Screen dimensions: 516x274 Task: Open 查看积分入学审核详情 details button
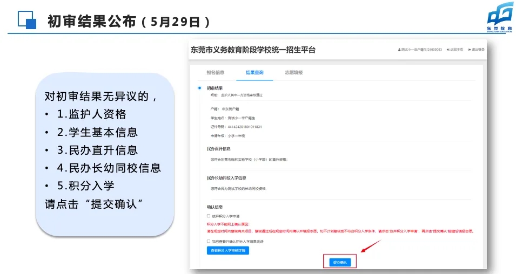[228, 251]
